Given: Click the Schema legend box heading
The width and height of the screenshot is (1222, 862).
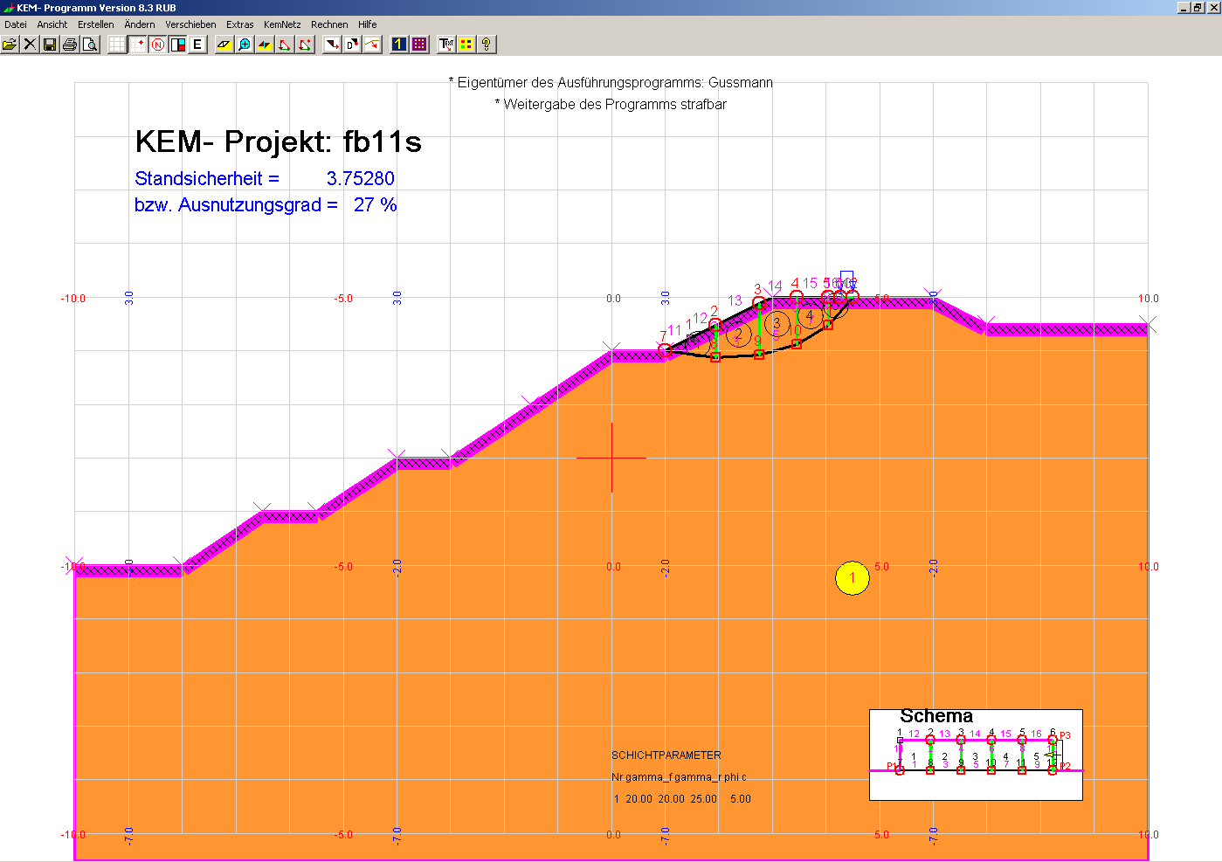Looking at the screenshot, I should pyautogui.click(x=936, y=716).
